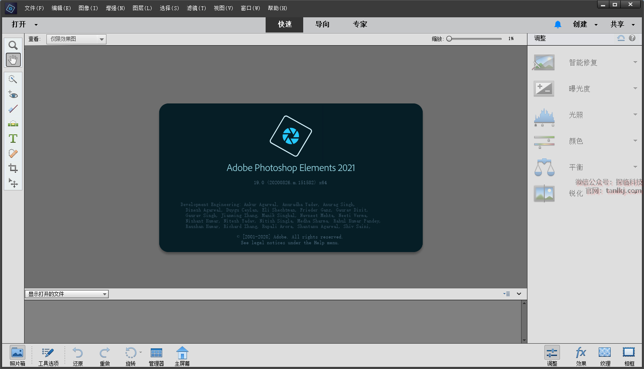Click the notification bell icon
This screenshot has width=644, height=369.
tap(557, 24)
